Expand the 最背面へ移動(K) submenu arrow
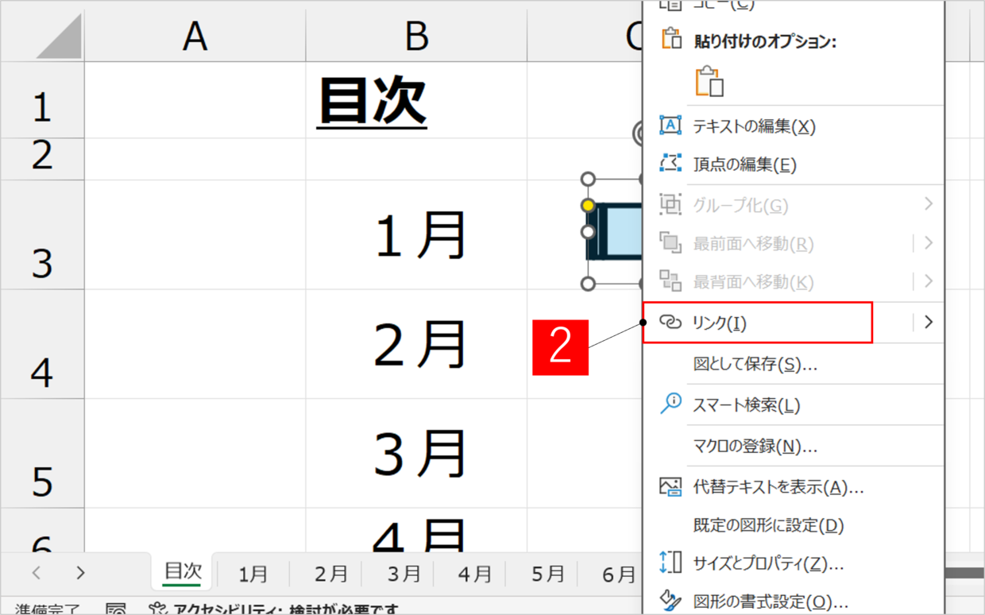The width and height of the screenshot is (985, 615). pyautogui.click(x=929, y=281)
